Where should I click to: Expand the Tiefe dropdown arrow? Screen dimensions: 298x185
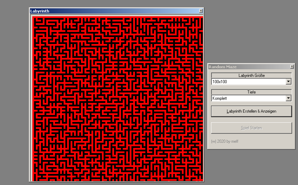[x=288, y=98]
